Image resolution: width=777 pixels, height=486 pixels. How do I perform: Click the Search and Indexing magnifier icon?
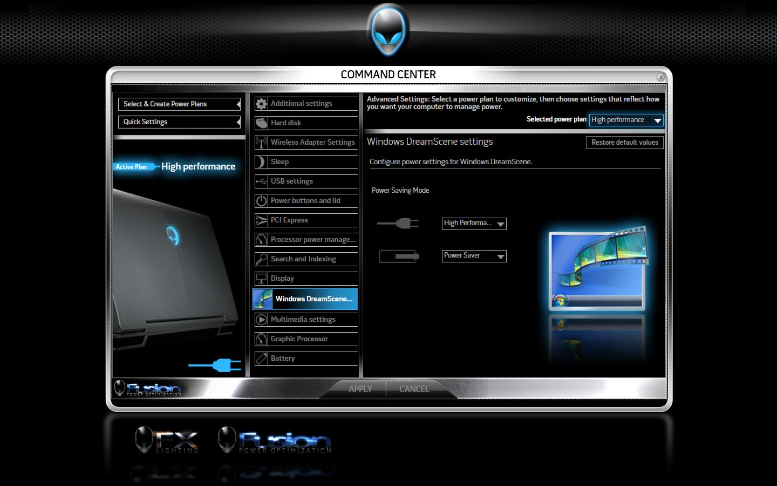[x=261, y=259]
